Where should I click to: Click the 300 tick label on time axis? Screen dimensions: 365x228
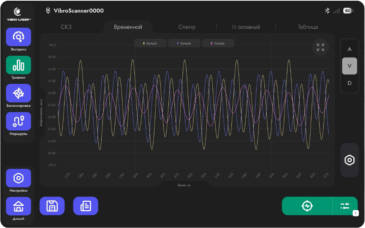135,175
